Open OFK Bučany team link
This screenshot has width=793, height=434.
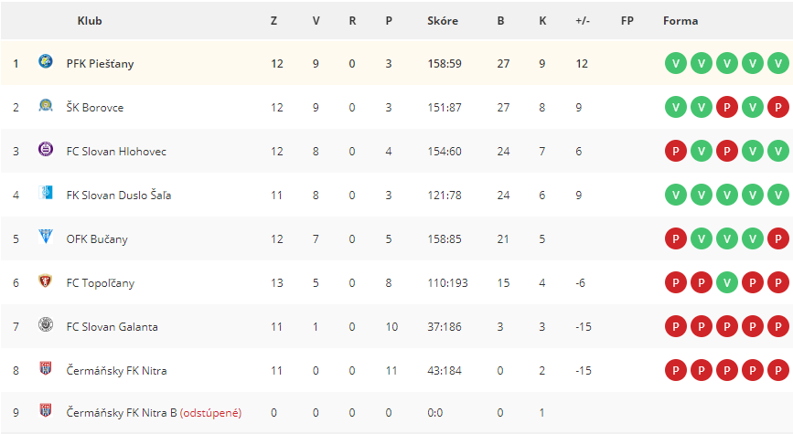pyautogui.click(x=97, y=239)
